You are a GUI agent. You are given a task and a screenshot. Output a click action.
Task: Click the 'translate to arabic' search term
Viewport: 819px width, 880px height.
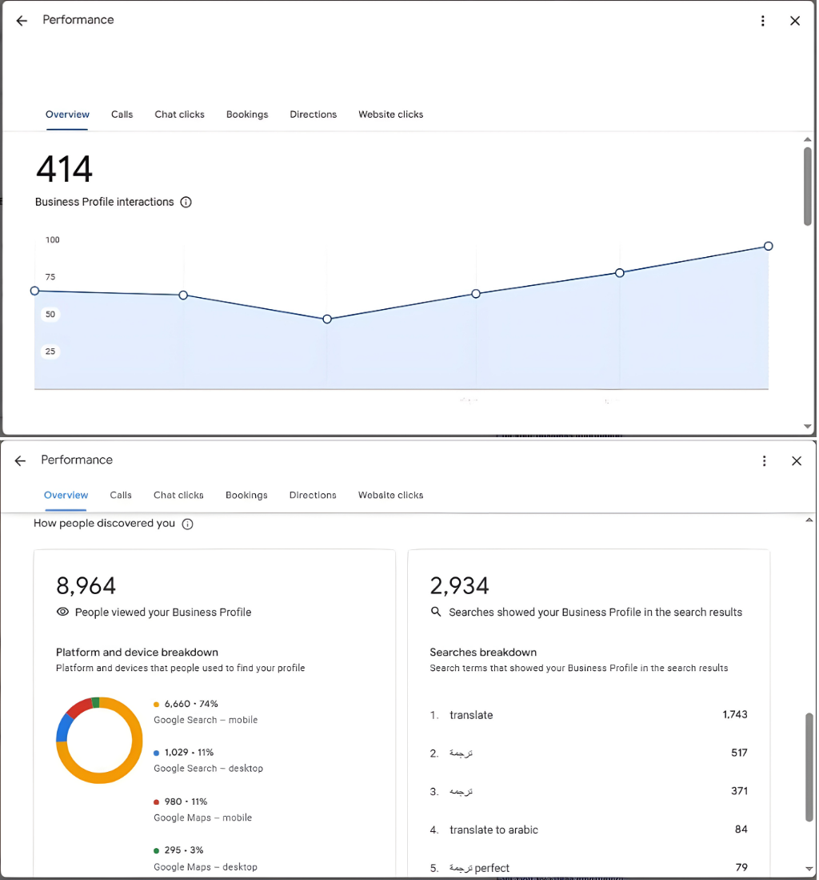(x=493, y=830)
